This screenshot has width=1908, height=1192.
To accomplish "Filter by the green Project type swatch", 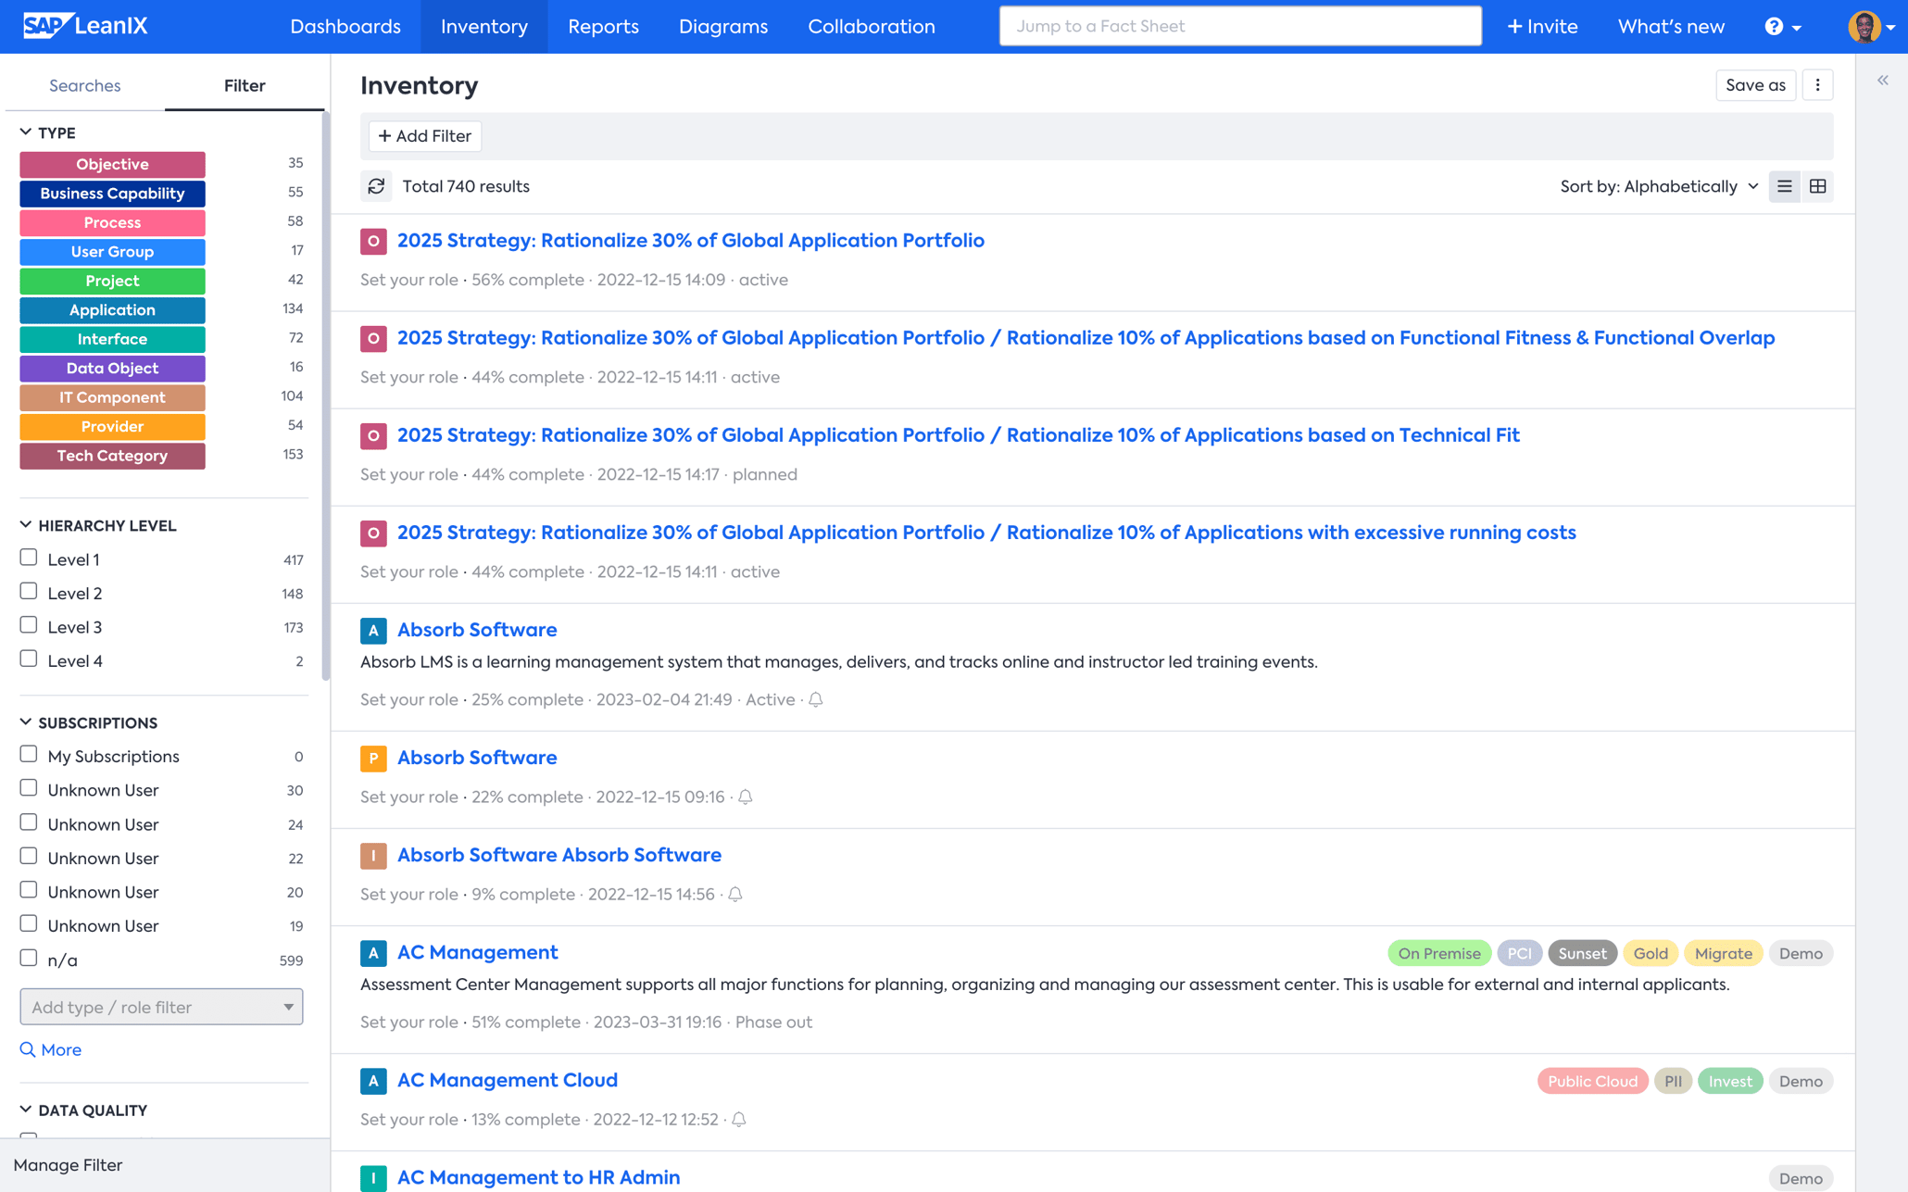I will pos(112,281).
